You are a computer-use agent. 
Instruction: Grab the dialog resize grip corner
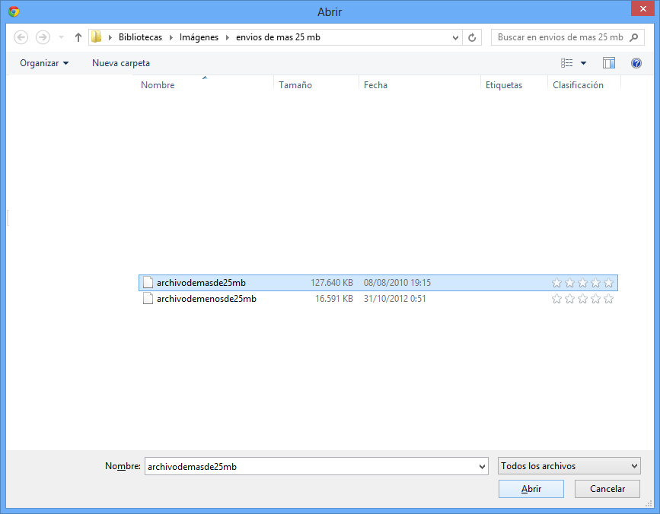[x=649, y=503]
